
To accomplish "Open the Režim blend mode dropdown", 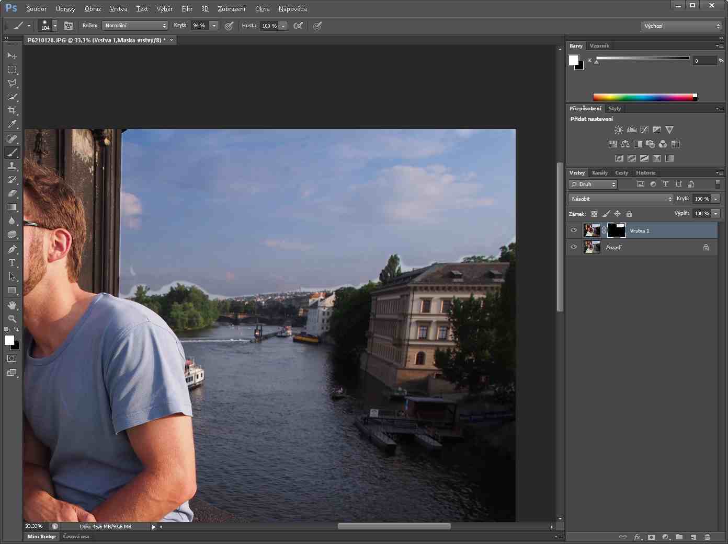I will click(x=135, y=26).
